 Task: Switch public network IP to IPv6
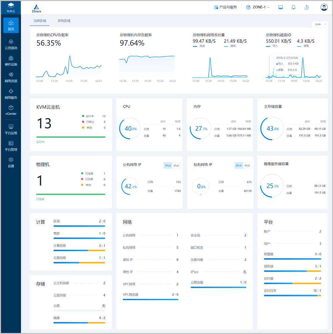[176, 166]
